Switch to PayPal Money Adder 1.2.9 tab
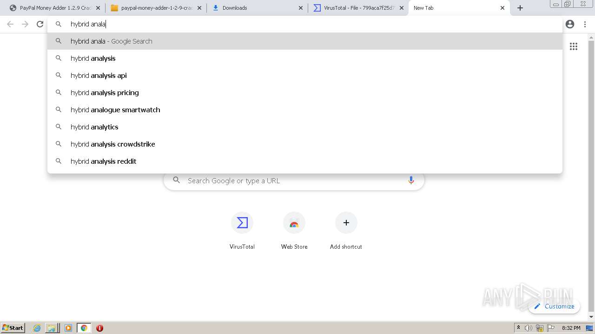Viewport: 595px width, 334px height. (55, 8)
